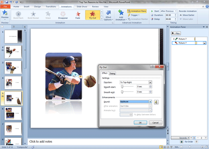This screenshot has height=149, width=209.
Task: Open the Sound dropdown showing Applause
Action: [x=150, y=102]
